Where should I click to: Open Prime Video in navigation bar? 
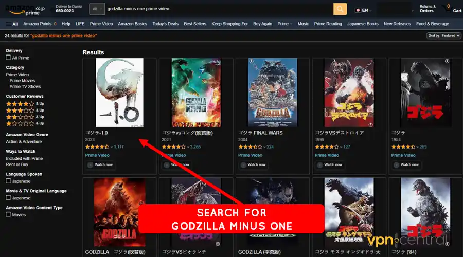(x=101, y=24)
